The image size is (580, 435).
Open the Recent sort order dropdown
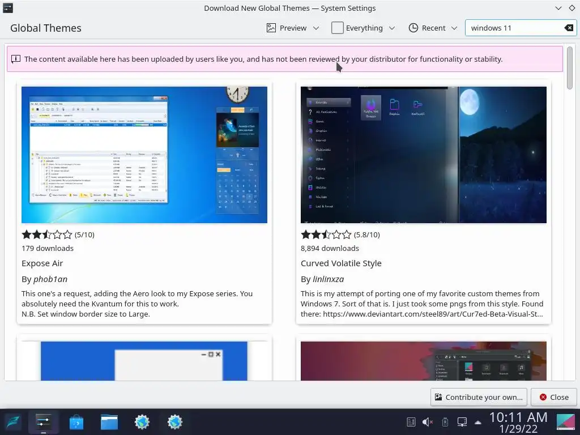[x=433, y=28]
